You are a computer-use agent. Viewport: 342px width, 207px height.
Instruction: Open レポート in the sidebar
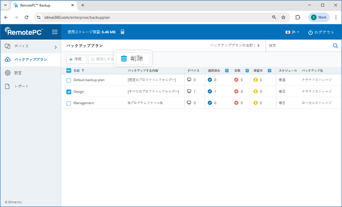click(x=30, y=86)
